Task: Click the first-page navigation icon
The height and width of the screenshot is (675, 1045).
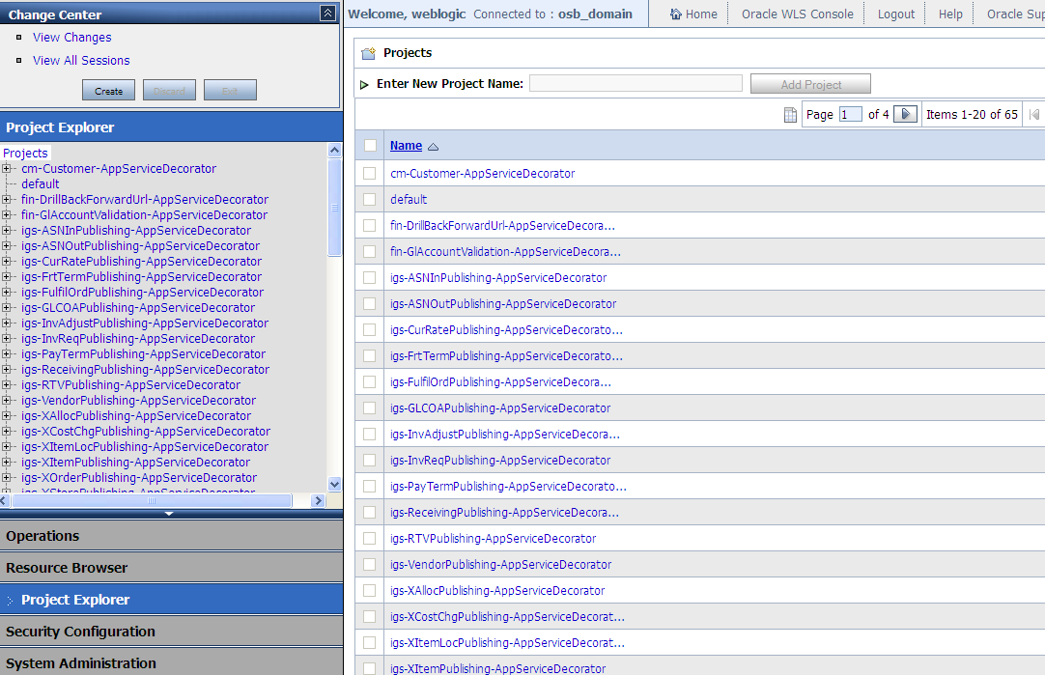Action: 1033,115
